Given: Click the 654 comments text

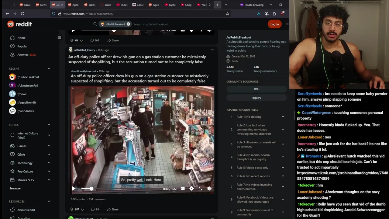Looking at the screenshot, I should (x=97, y=199).
